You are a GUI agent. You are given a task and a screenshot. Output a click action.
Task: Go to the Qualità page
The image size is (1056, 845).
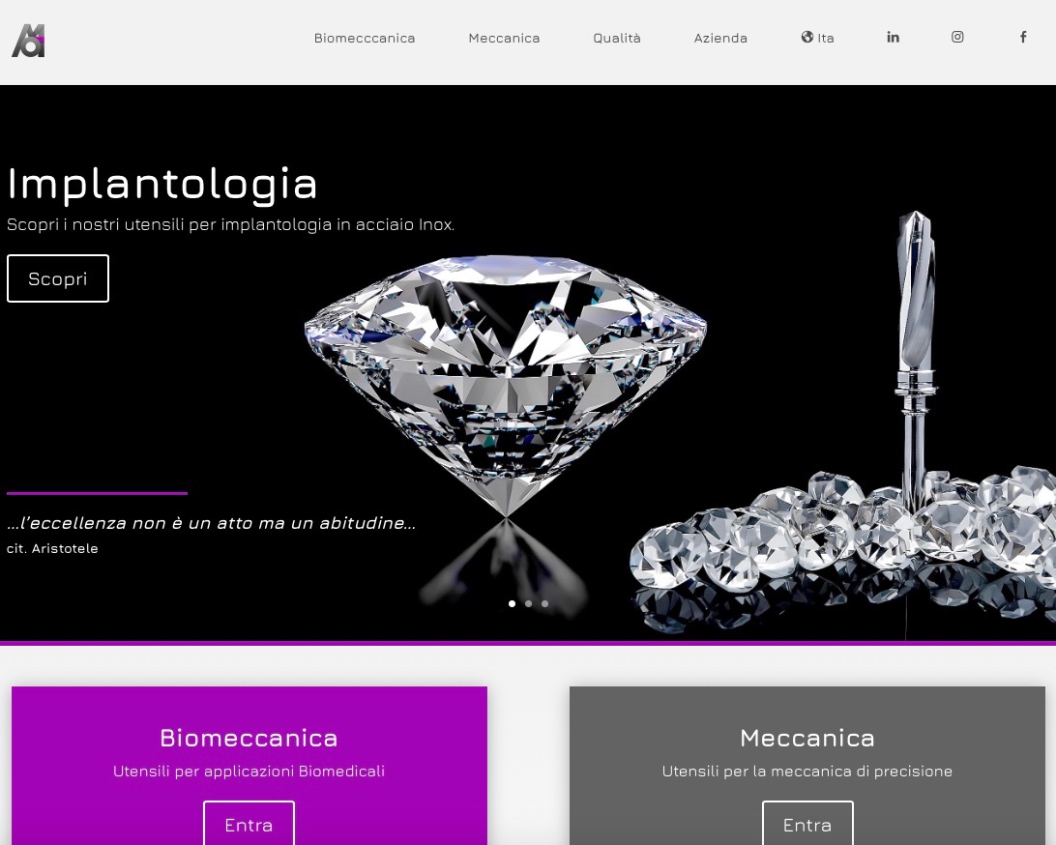pos(617,39)
